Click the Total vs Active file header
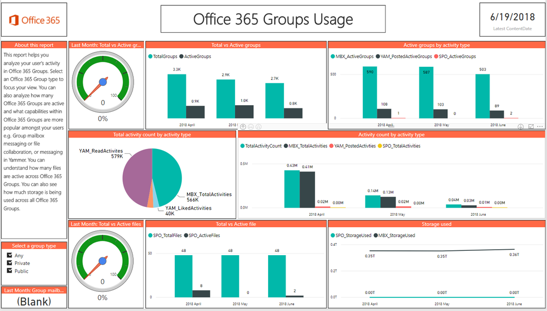This screenshot has height=311, width=547. [236, 224]
